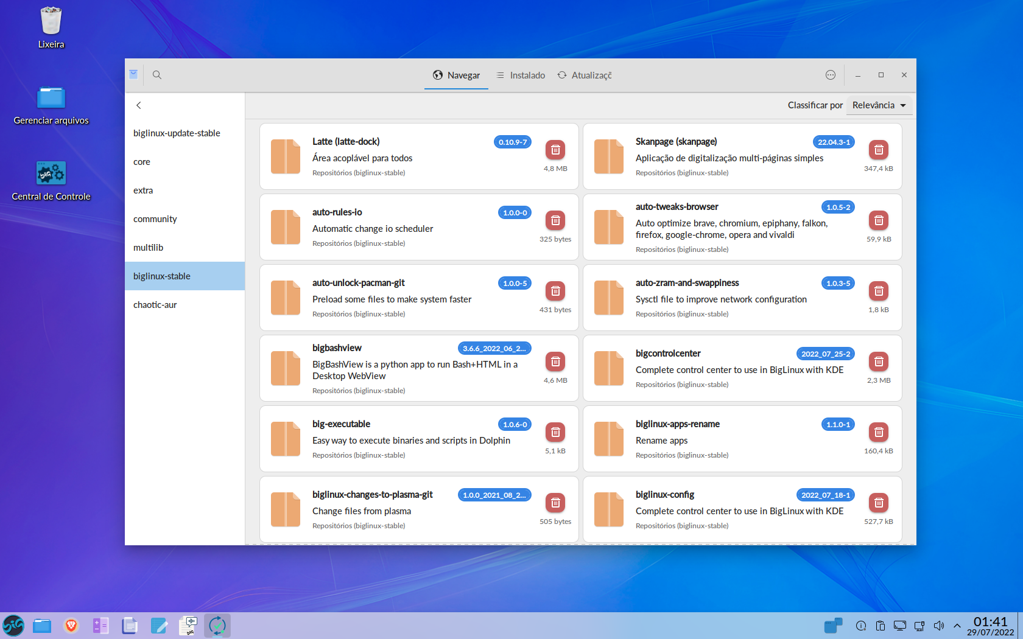
Task: Open Lixeira trash on desktop
Action: 51,27
